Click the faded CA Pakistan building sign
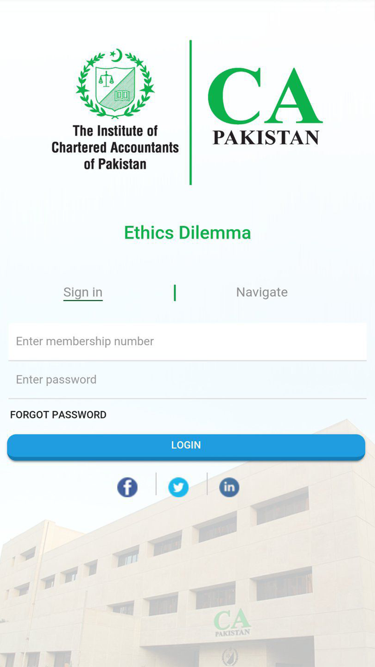375x667 pixels. click(232, 623)
